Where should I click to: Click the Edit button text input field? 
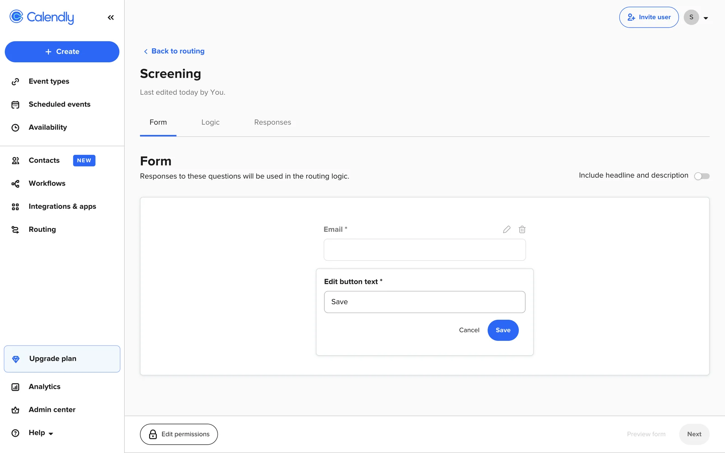point(424,302)
